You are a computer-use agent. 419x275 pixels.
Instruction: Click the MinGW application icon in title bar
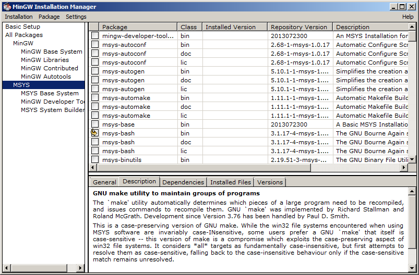[x=7, y=7]
